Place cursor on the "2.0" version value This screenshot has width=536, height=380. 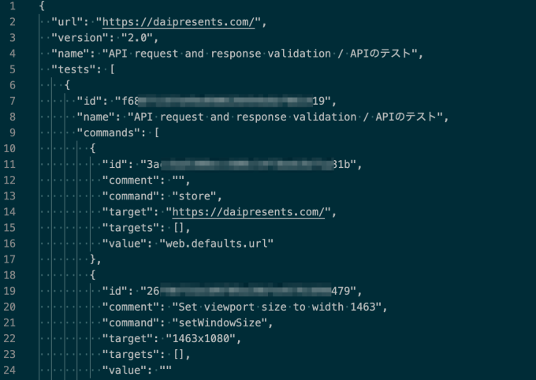pos(137,37)
